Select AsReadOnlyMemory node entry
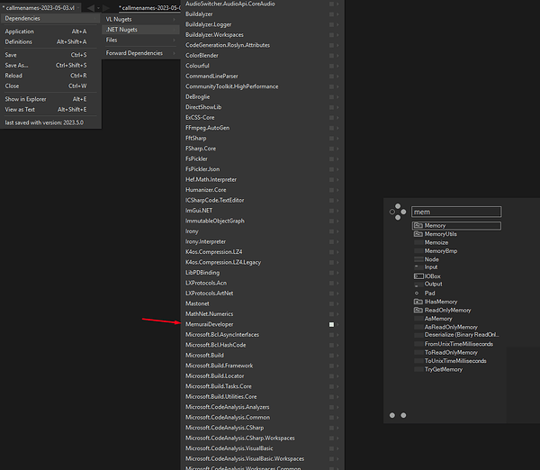Screen dimensions: 540x470 451,327
